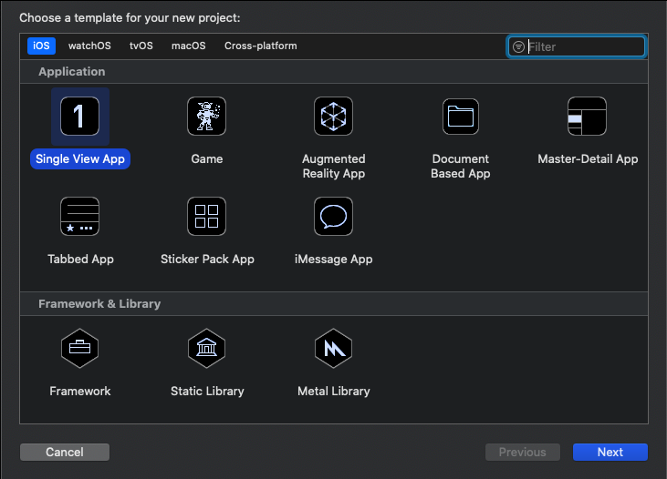Screen dimensions: 667x479
Task: Select the iOS platform tab
Action: (41, 46)
